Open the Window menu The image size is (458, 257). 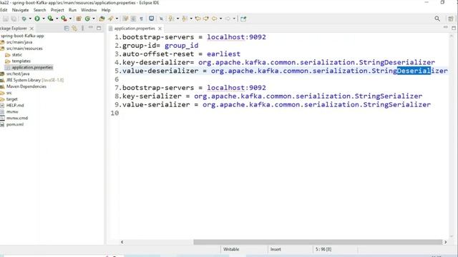(x=89, y=10)
